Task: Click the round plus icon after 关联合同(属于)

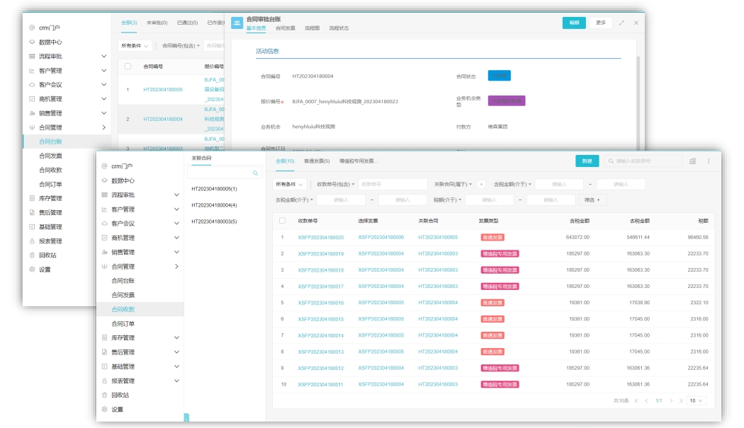Action: point(481,185)
